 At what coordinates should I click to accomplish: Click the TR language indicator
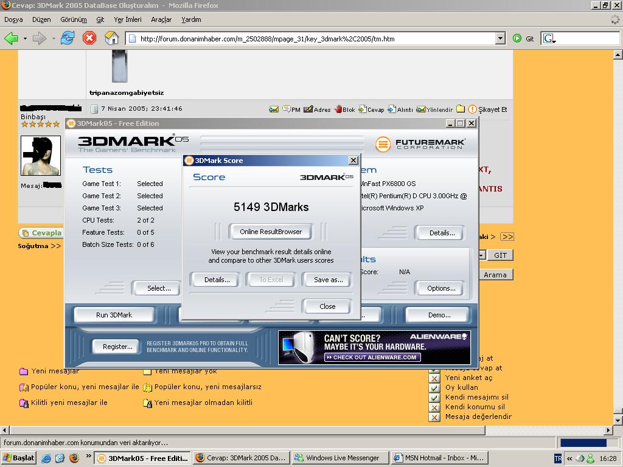558,458
